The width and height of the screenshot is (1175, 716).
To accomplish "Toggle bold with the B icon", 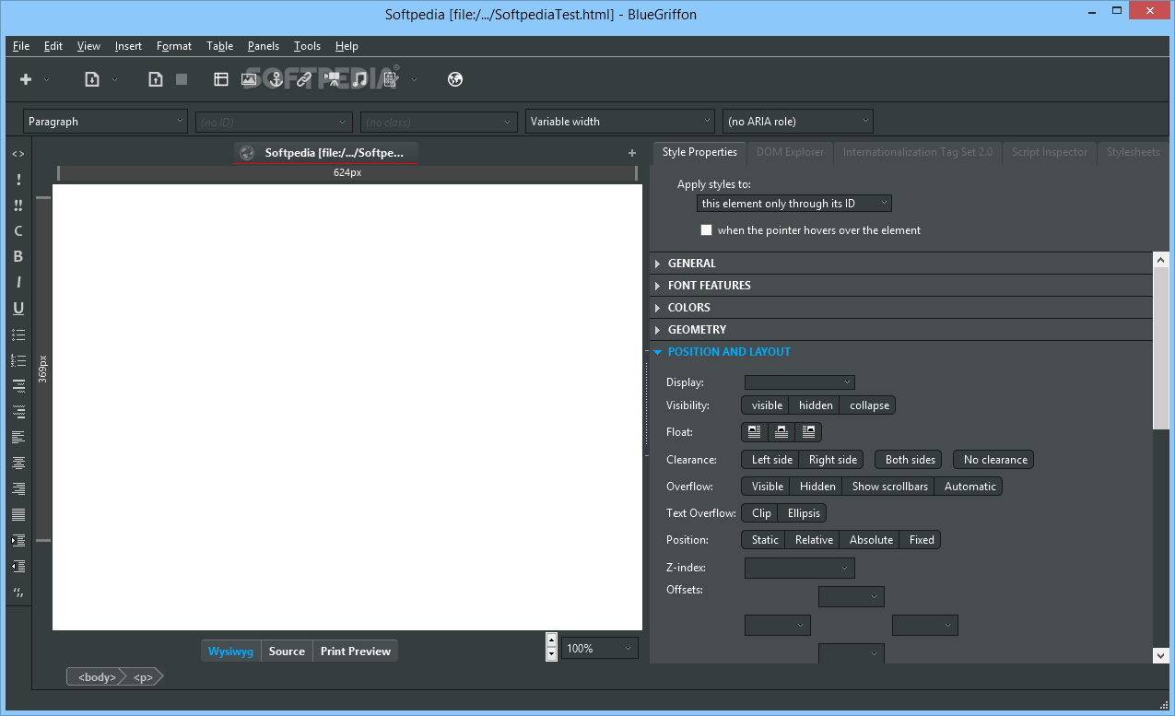I will point(18,257).
